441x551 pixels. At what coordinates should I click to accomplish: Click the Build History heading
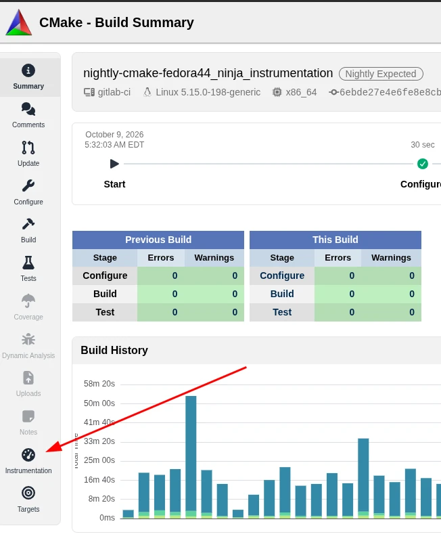pyautogui.click(x=114, y=351)
